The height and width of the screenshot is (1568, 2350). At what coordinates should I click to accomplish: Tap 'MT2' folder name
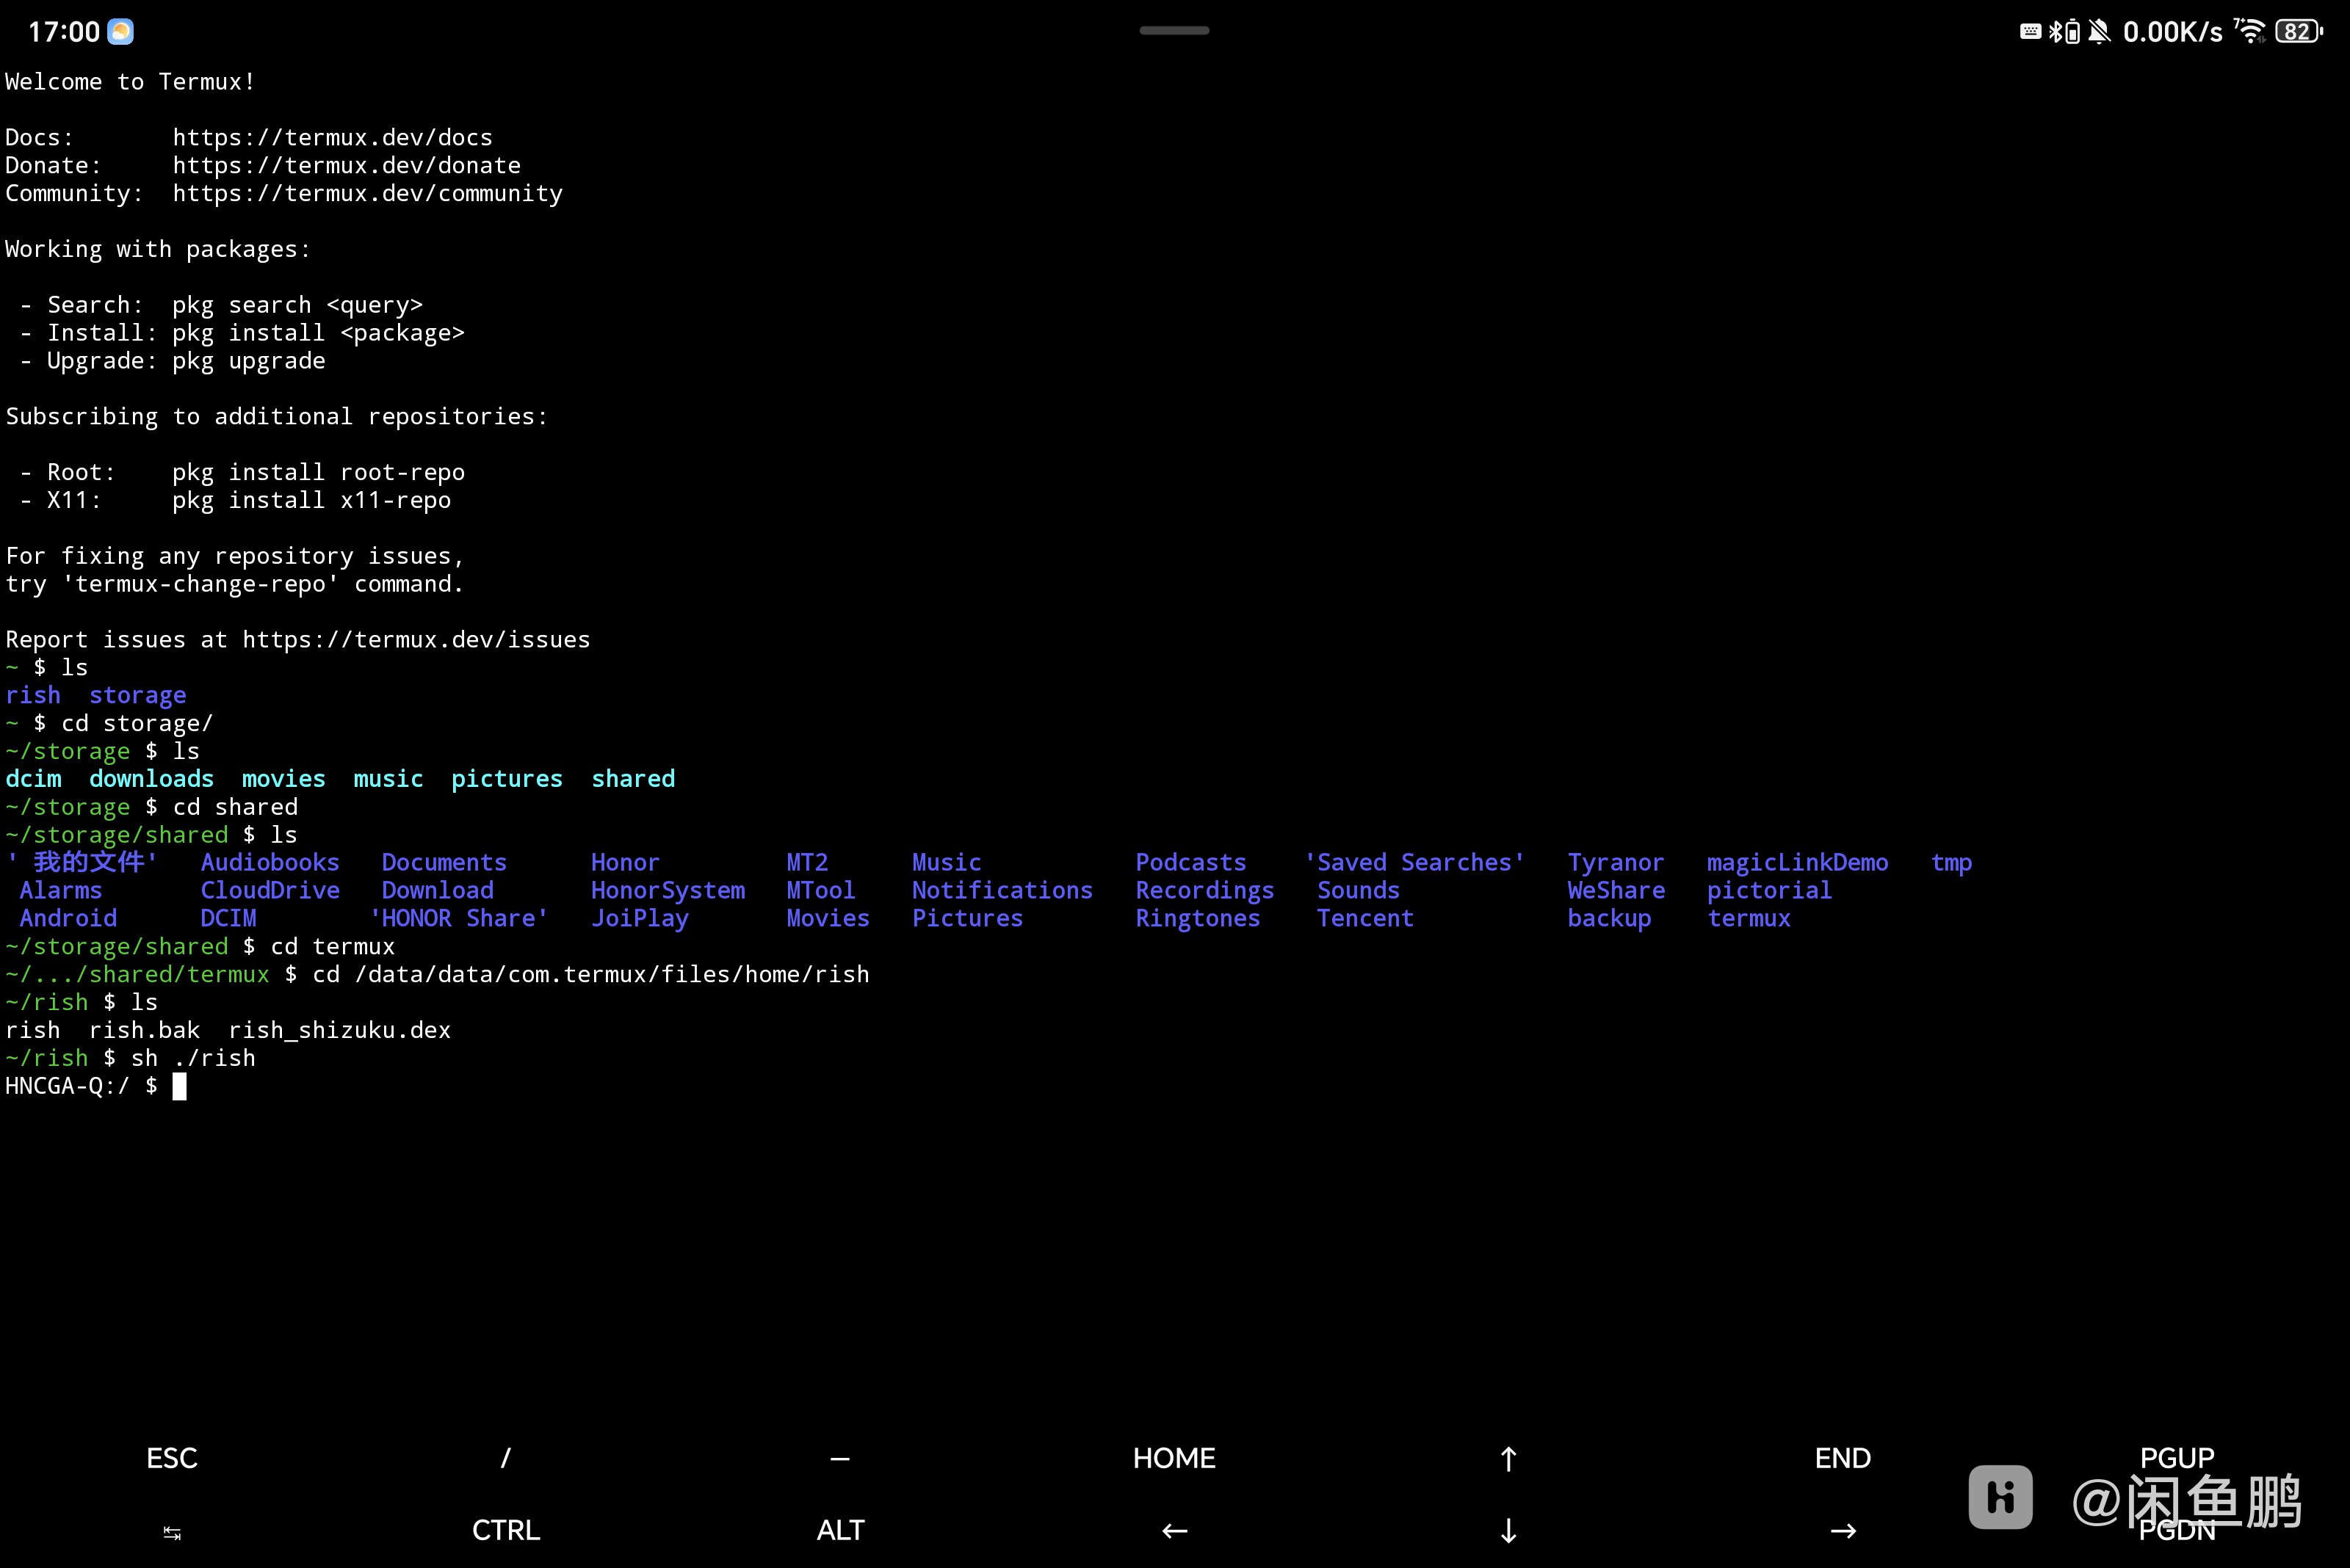807,862
